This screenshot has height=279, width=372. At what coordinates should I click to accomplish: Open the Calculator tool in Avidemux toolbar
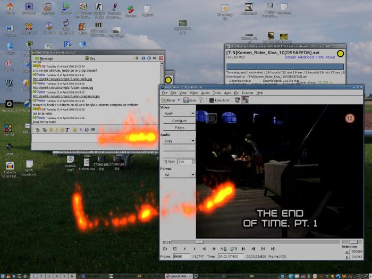219,100
